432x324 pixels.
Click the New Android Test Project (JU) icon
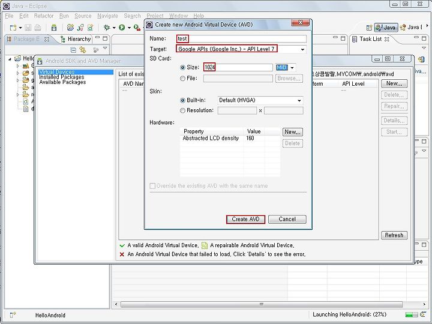80,27
